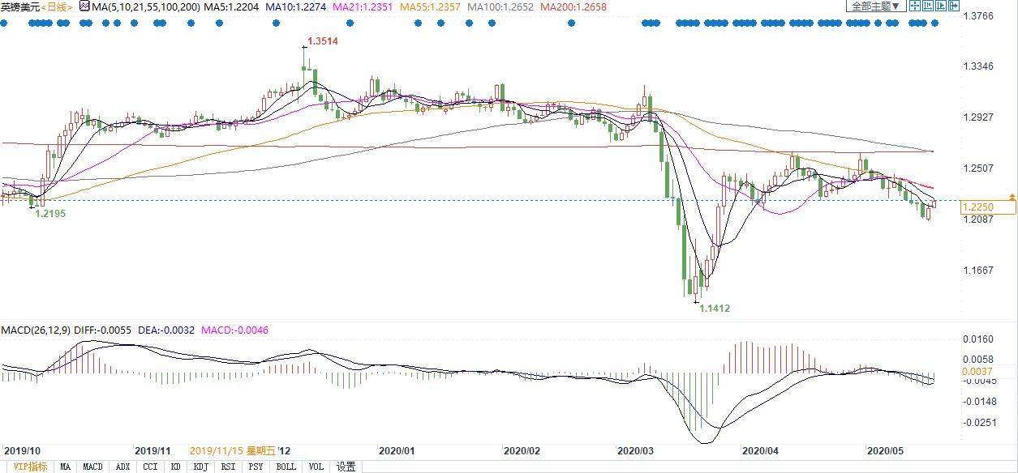Change the 日线 timeframe selector

57,6
